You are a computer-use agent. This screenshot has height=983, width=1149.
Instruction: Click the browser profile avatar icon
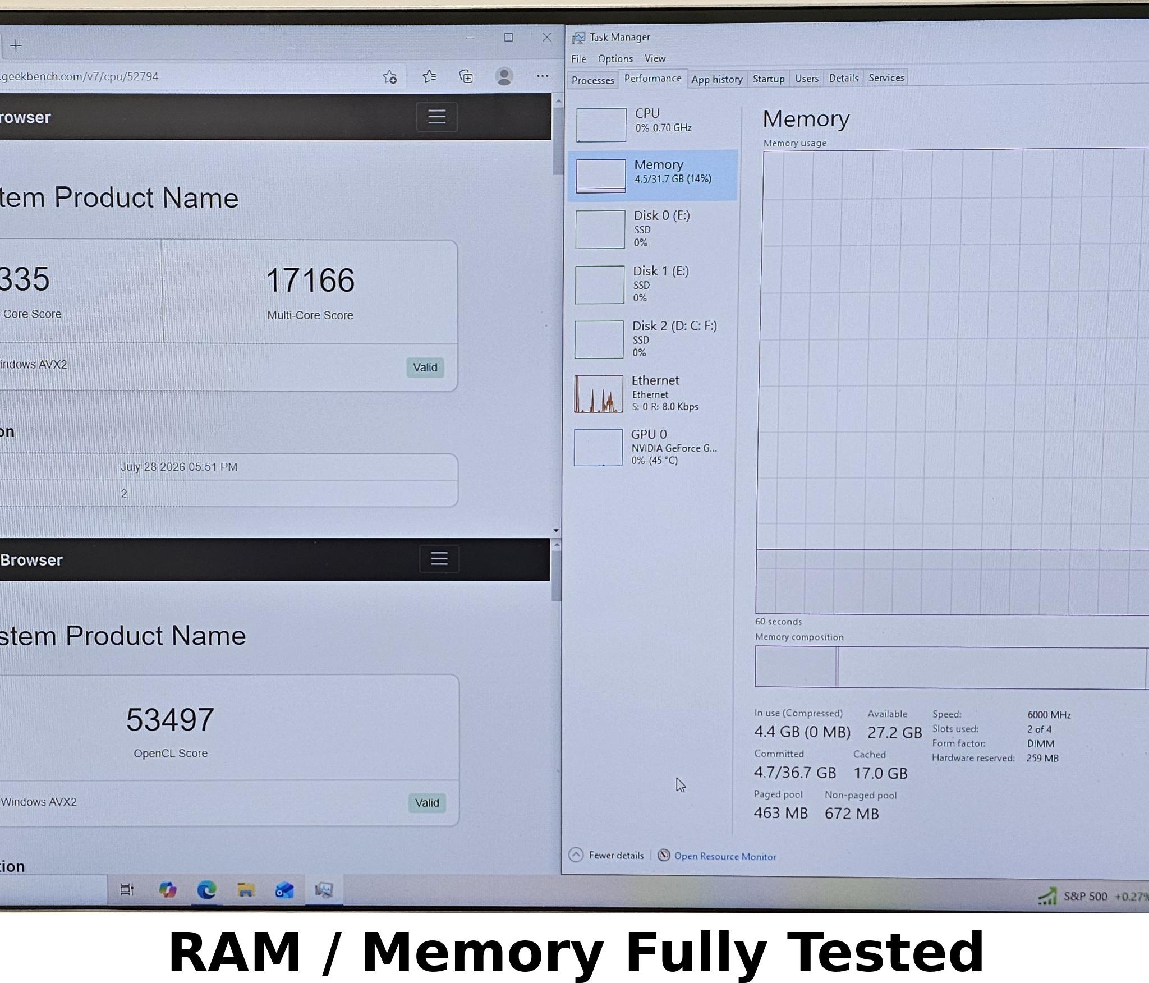[504, 76]
